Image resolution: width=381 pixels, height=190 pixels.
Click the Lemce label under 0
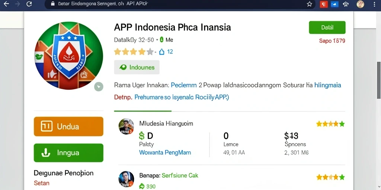(231, 144)
